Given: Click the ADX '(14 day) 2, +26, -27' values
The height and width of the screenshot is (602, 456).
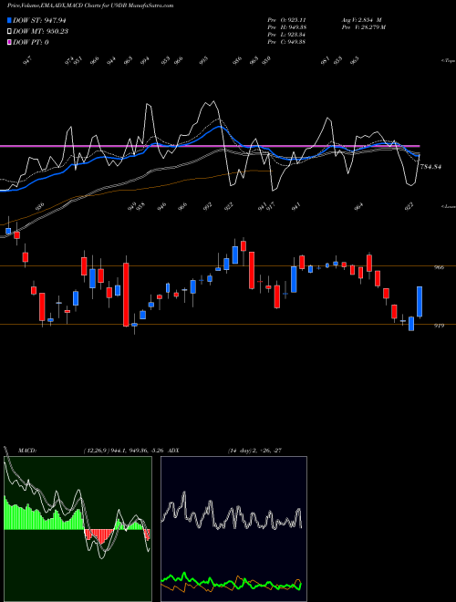Looking at the screenshot, I should 254,451.
